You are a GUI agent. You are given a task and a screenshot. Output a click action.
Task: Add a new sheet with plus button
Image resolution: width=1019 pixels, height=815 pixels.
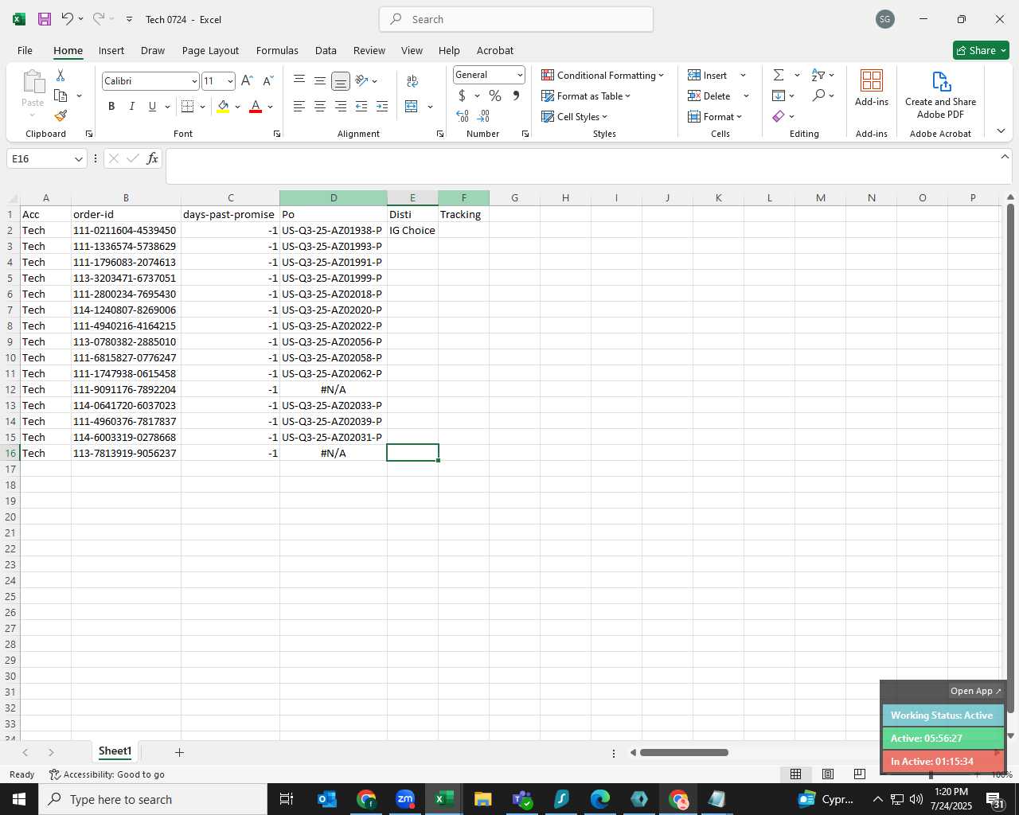click(179, 752)
